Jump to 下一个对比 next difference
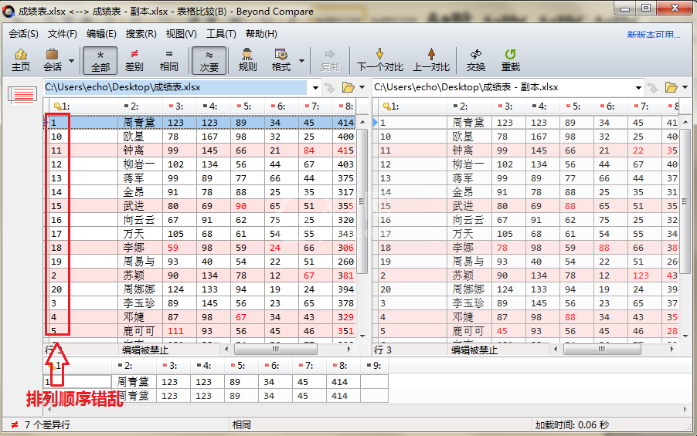697x436 pixels. click(379, 60)
